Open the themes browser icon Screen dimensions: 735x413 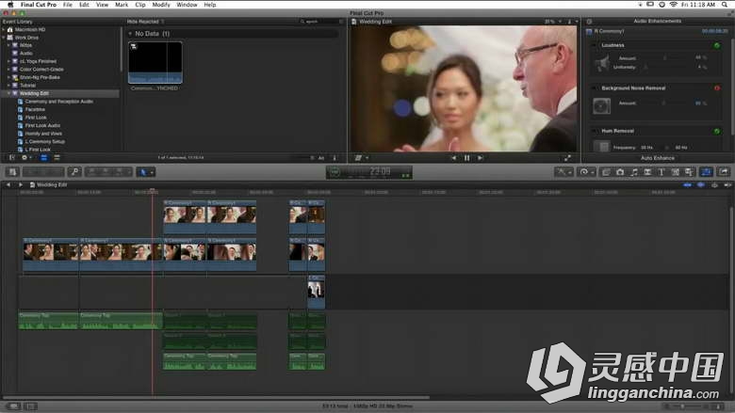(689, 172)
